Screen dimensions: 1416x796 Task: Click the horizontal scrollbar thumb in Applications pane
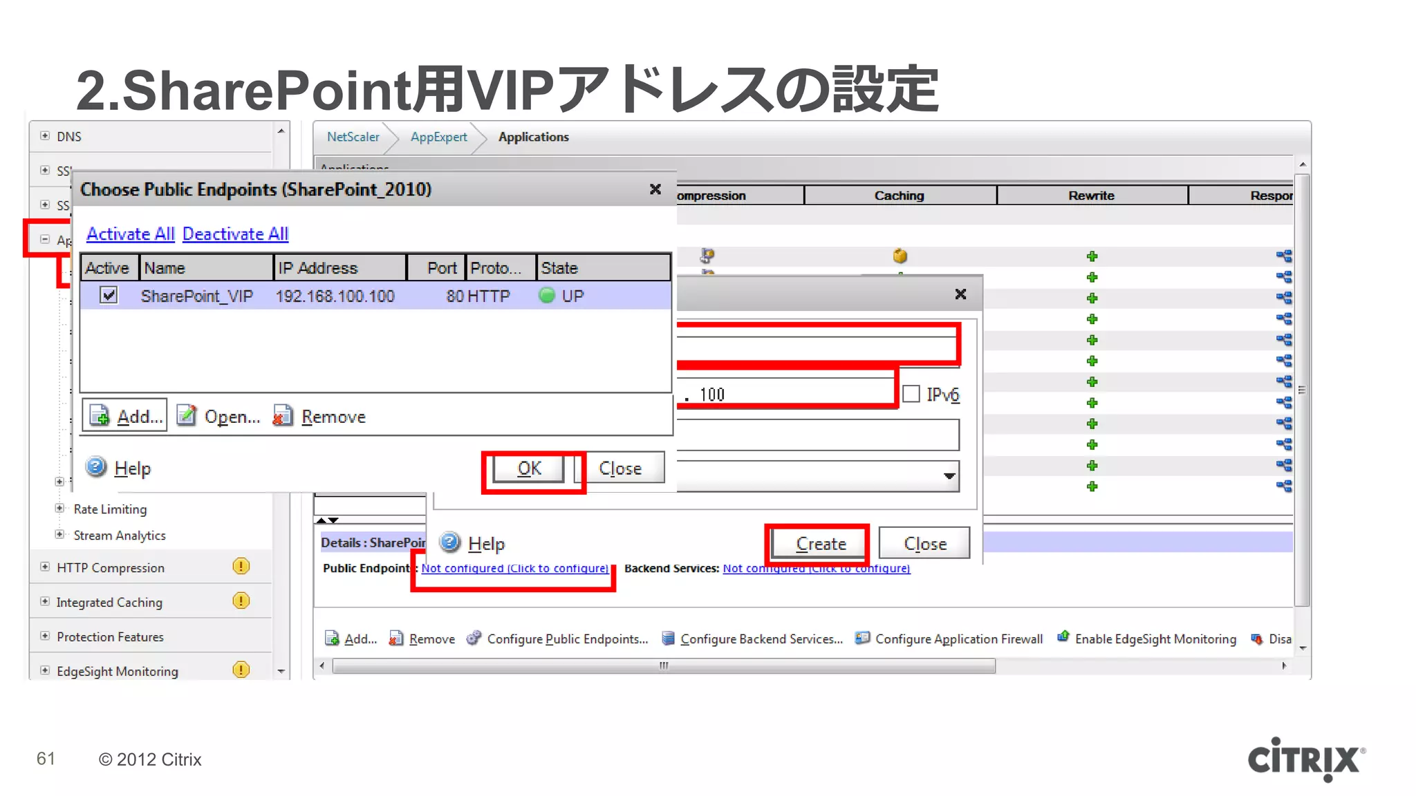[x=664, y=666]
